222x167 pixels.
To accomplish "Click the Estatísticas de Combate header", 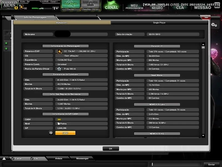I will (65, 74).
